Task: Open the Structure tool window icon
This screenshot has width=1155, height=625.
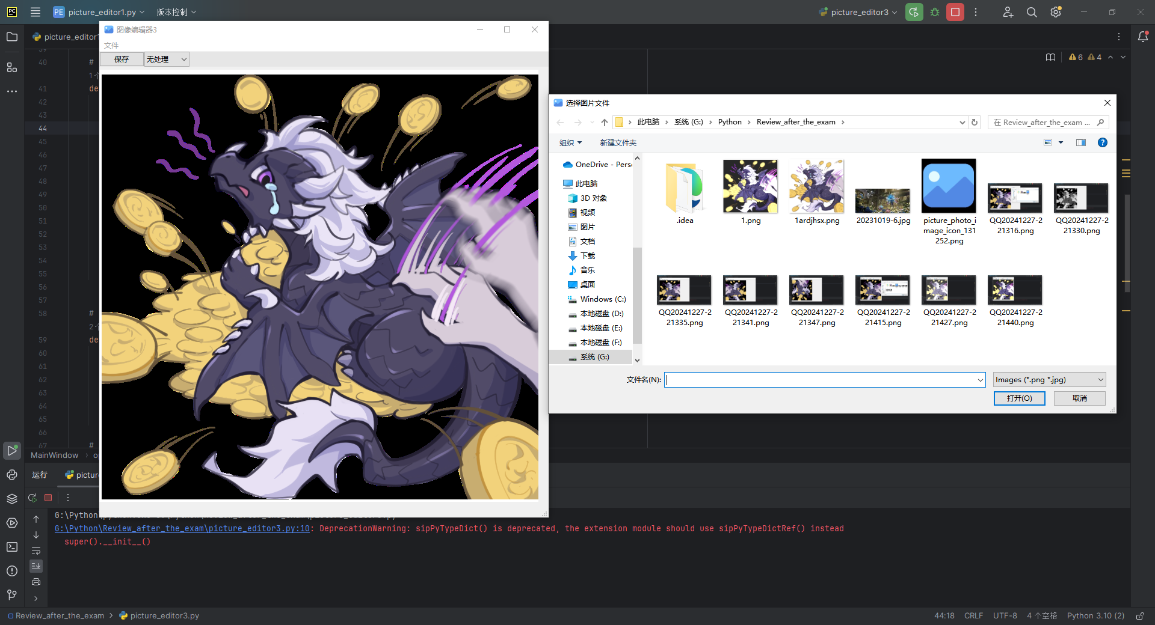Action: (x=12, y=67)
